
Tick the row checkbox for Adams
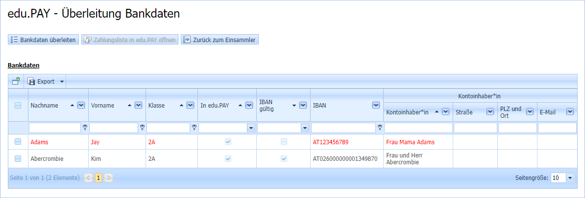coord(18,142)
